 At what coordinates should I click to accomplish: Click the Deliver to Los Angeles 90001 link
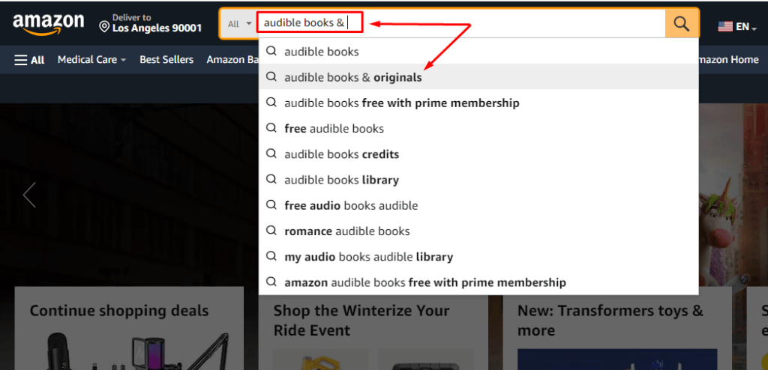pos(151,23)
